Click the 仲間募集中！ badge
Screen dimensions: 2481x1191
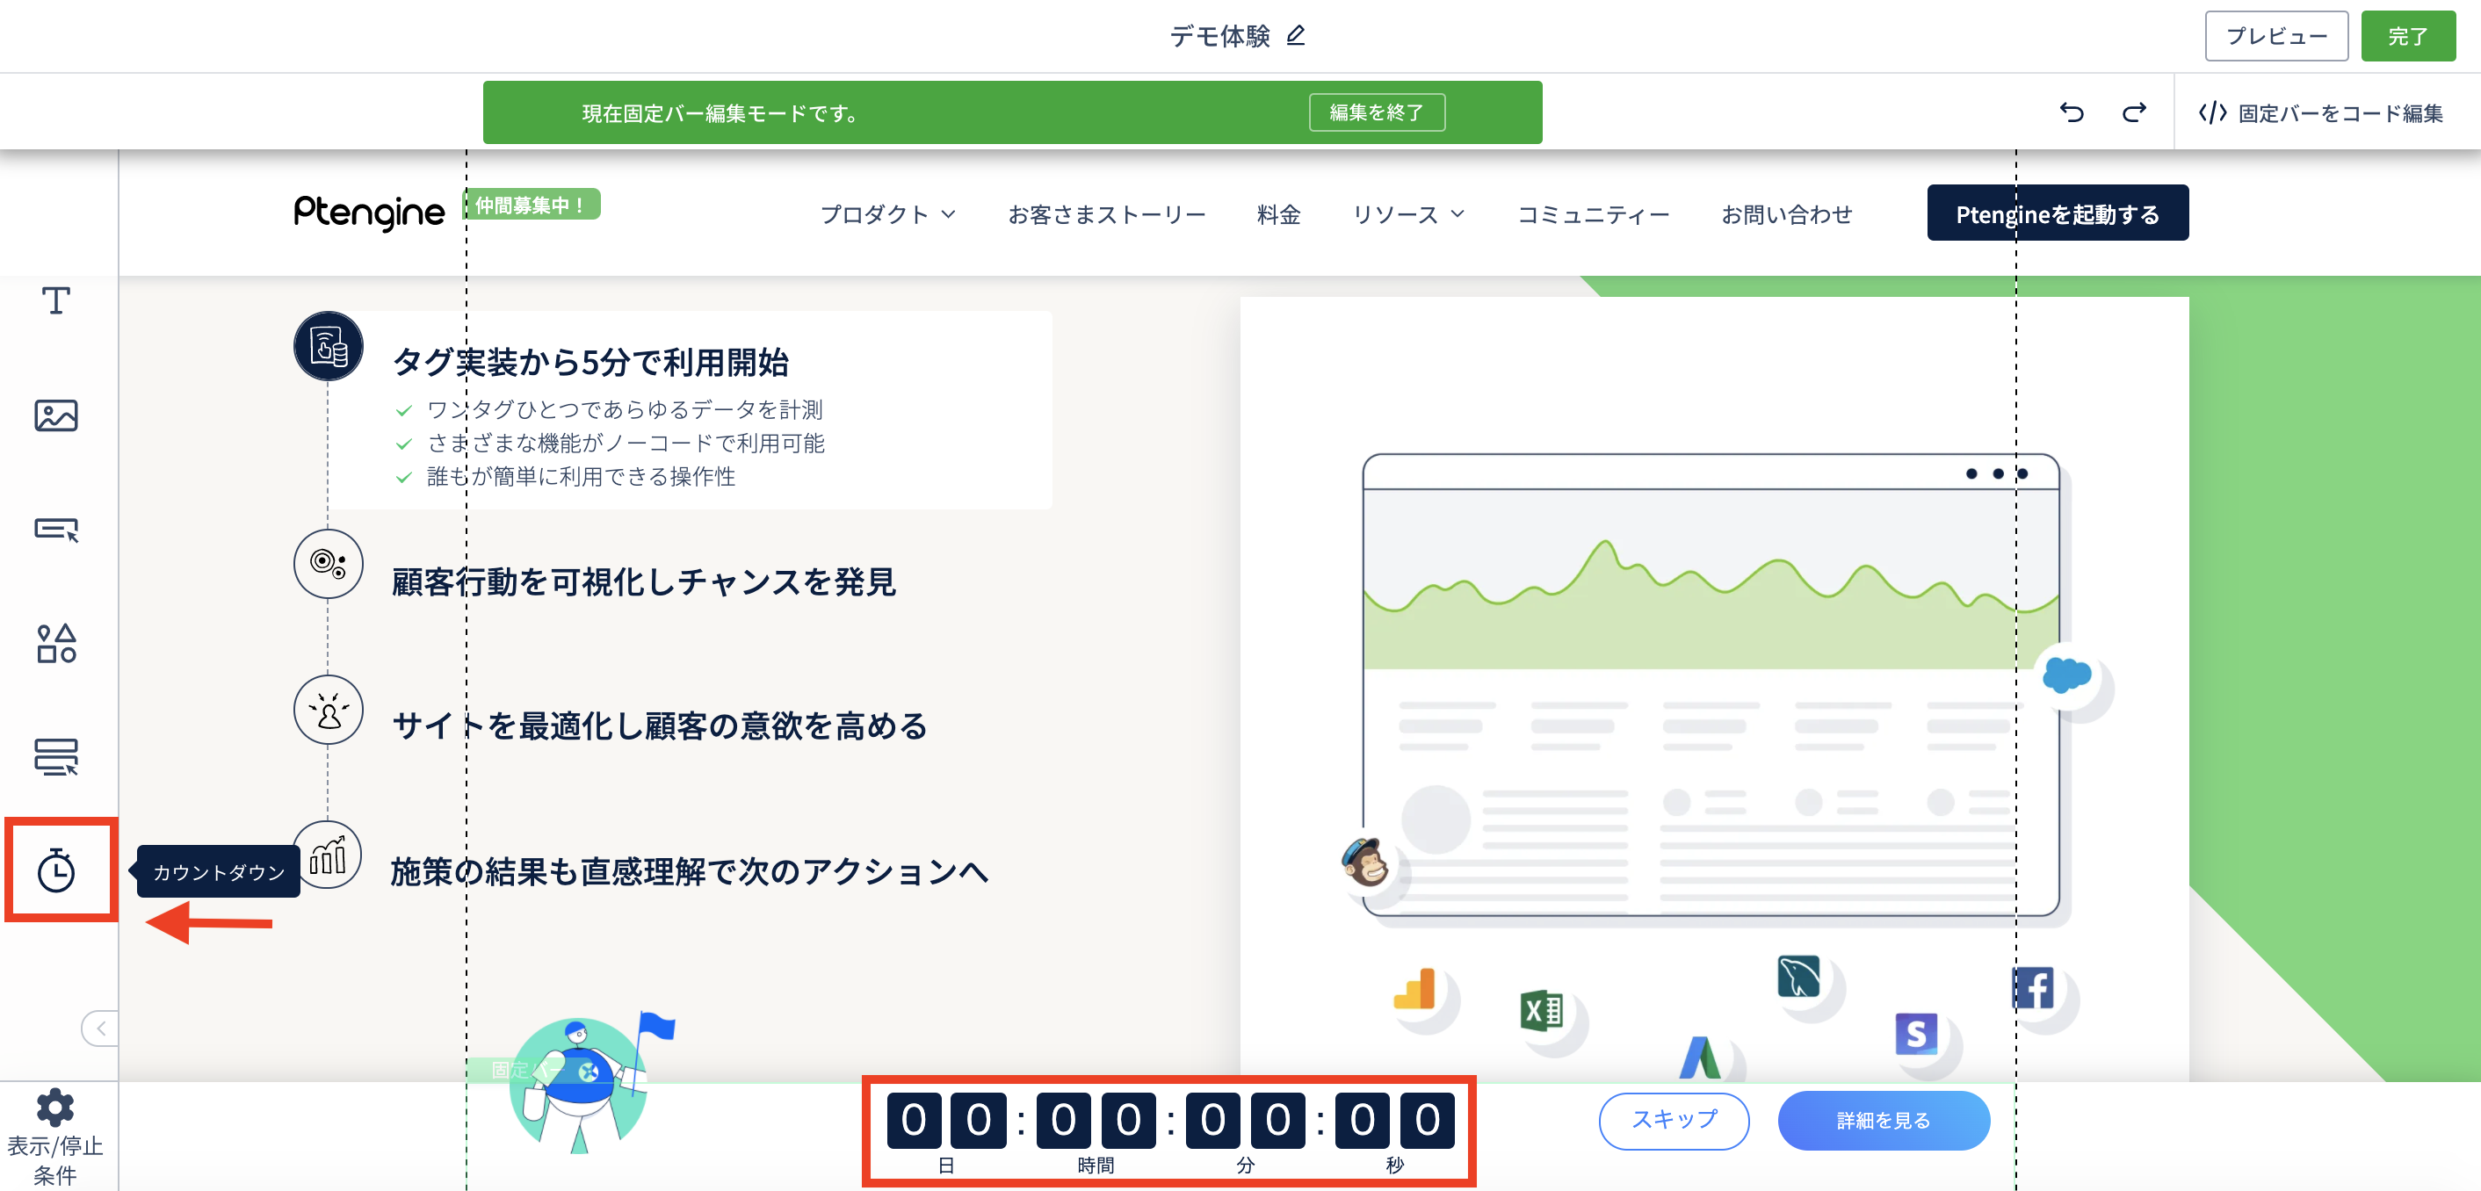coord(531,204)
